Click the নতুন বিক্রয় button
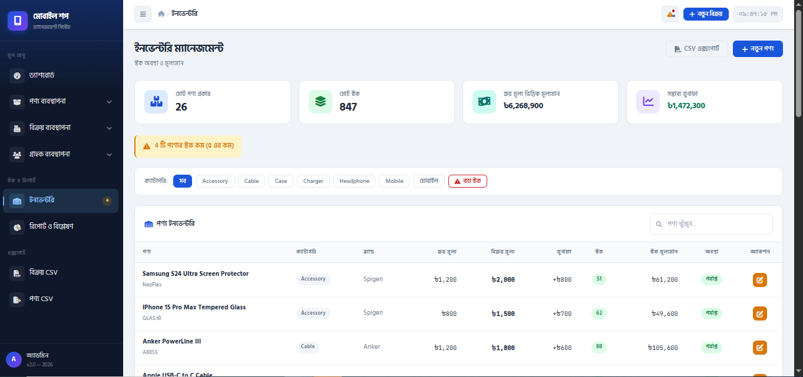 [706, 14]
